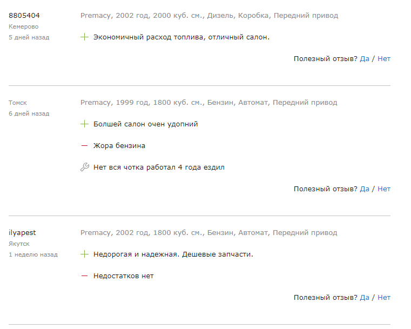Click green plus icon beside Экономичный расход топлива
The image size is (411, 329).
84,37
